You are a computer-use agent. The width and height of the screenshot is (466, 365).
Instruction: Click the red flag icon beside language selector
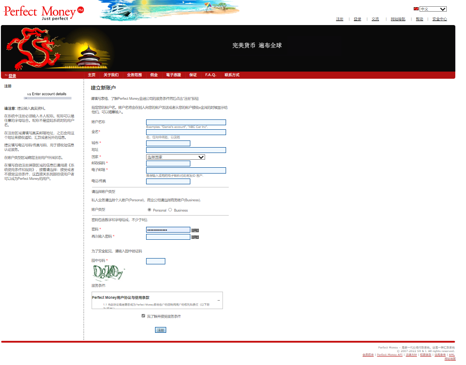coord(416,9)
